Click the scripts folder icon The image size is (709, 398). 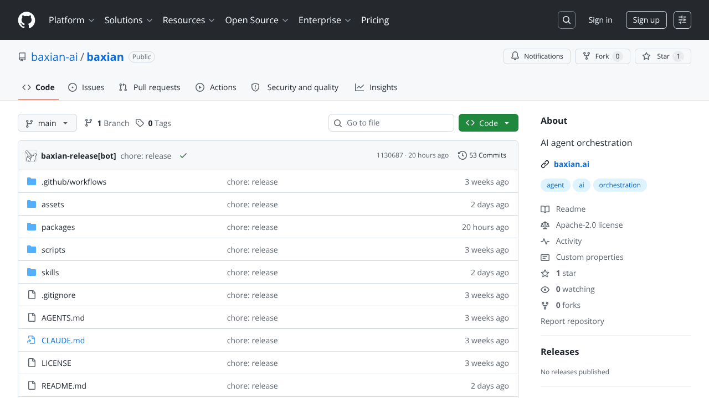click(x=32, y=250)
